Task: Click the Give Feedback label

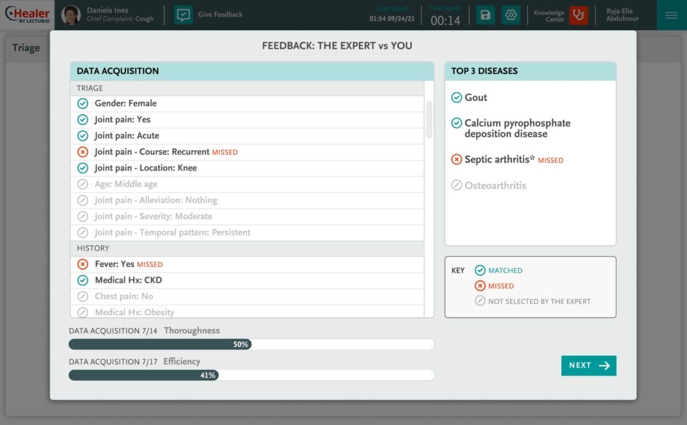Action: click(220, 15)
